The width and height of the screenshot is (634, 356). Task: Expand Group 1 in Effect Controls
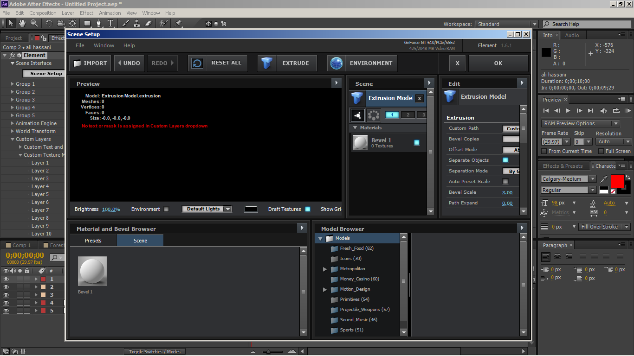(x=13, y=84)
